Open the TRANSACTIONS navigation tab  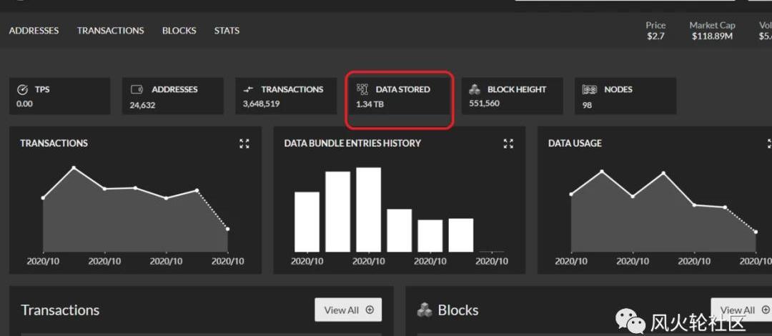(x=111, y=31)
